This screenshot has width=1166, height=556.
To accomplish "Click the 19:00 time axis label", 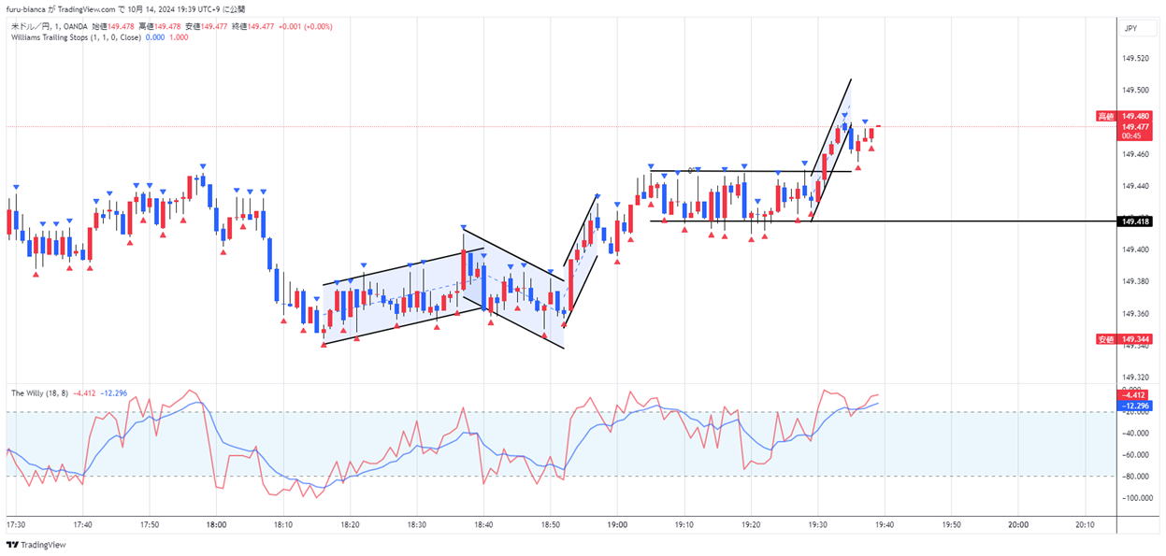I will (x=617, y=525).
